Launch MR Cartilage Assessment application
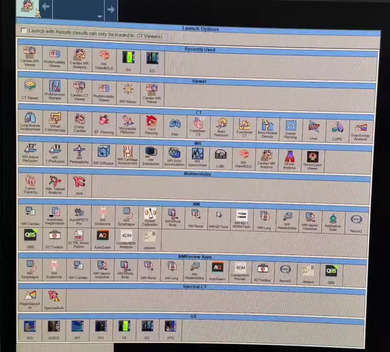 (x=127, y=155)
